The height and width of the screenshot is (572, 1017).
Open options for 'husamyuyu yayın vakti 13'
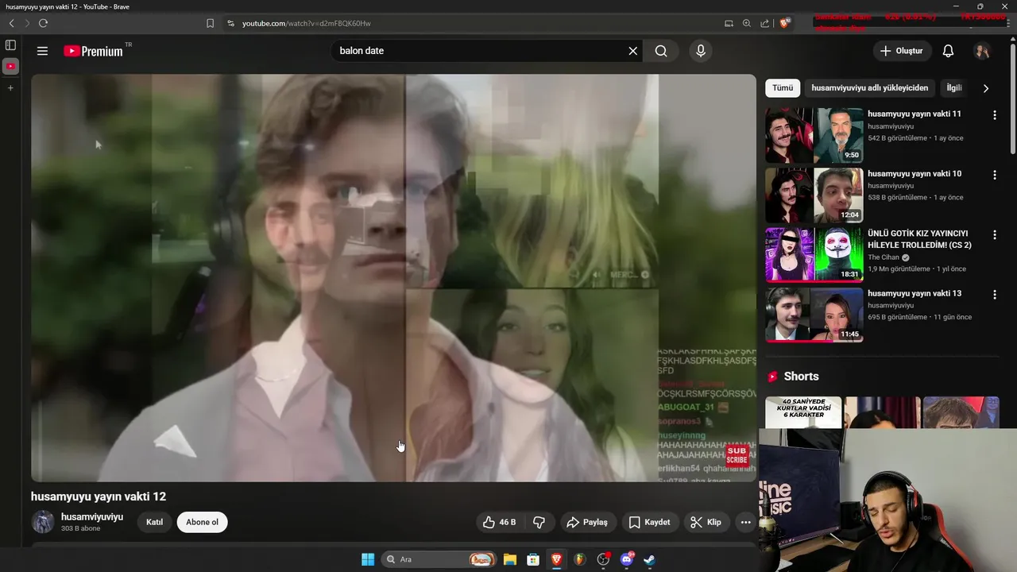click(994, 295)
